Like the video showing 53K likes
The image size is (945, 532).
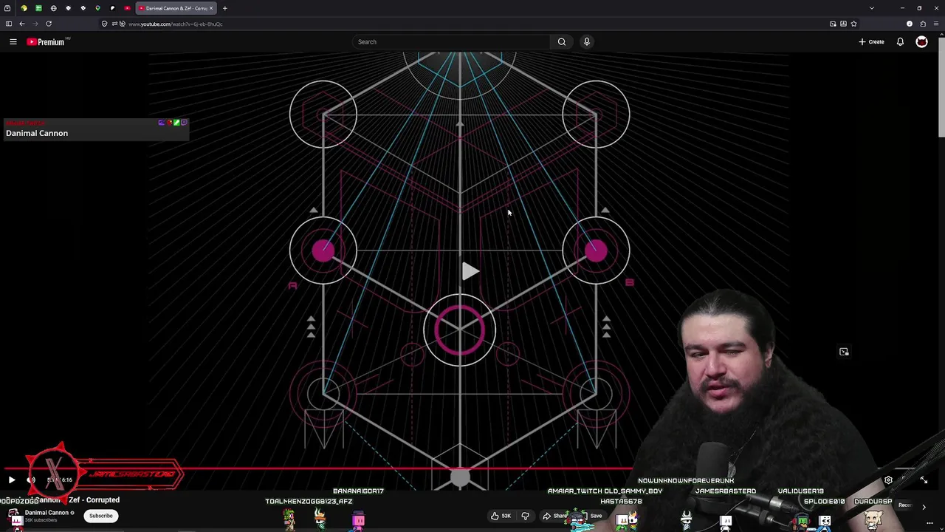coord(501,516)
